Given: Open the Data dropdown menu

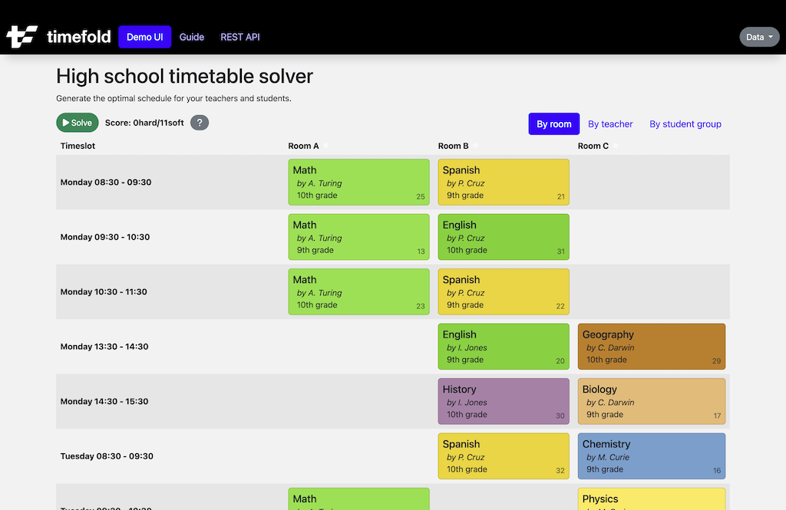Looking at the screenshot, I should [x=758, y=36].
